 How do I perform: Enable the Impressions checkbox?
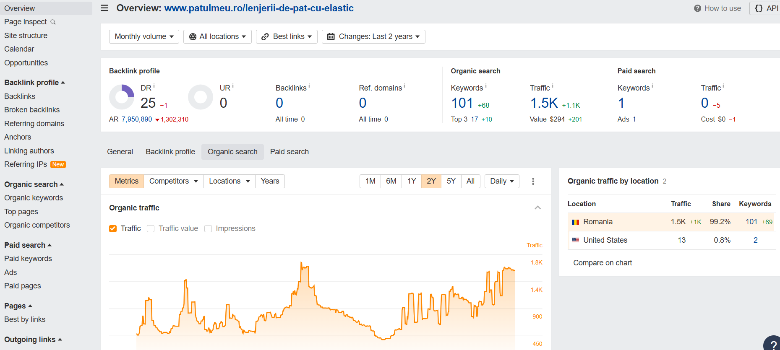[x=208, y=228]
